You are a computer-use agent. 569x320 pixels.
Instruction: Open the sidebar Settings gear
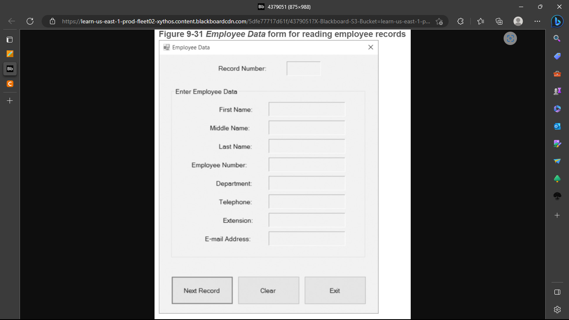tap(557, 309)
